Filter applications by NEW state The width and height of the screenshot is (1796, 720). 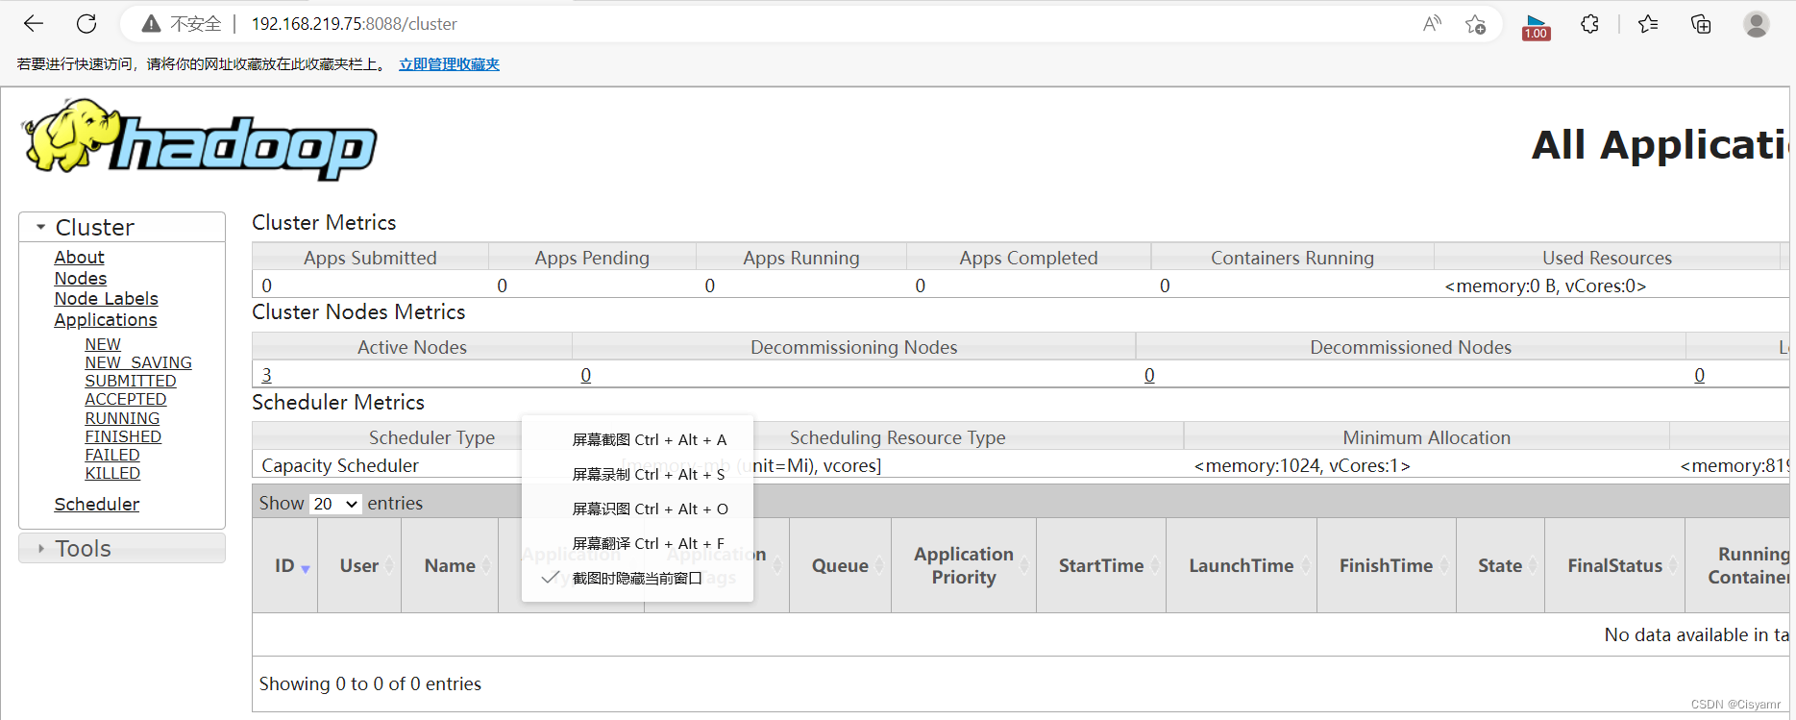(x=103, y=344)
